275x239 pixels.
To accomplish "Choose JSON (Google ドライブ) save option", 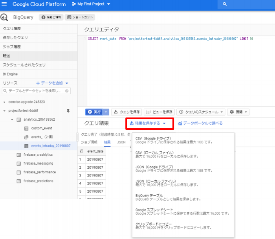I will point(183,169).
